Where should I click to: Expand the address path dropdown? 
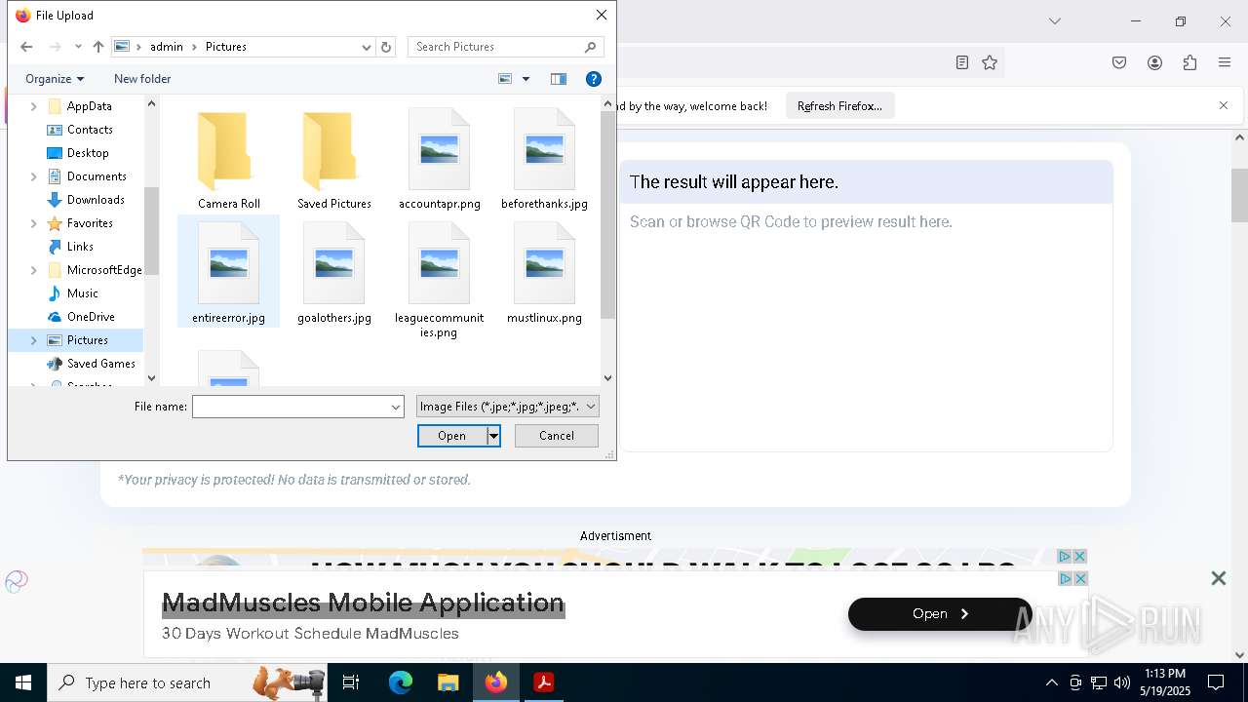tap(367, 47)
